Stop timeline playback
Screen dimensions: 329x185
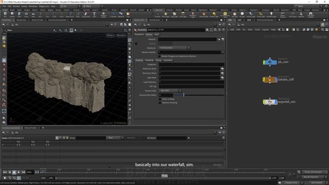[14, 172]
